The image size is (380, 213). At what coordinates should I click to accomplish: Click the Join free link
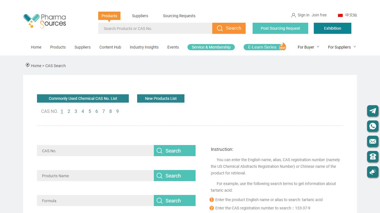pos(319,15)
